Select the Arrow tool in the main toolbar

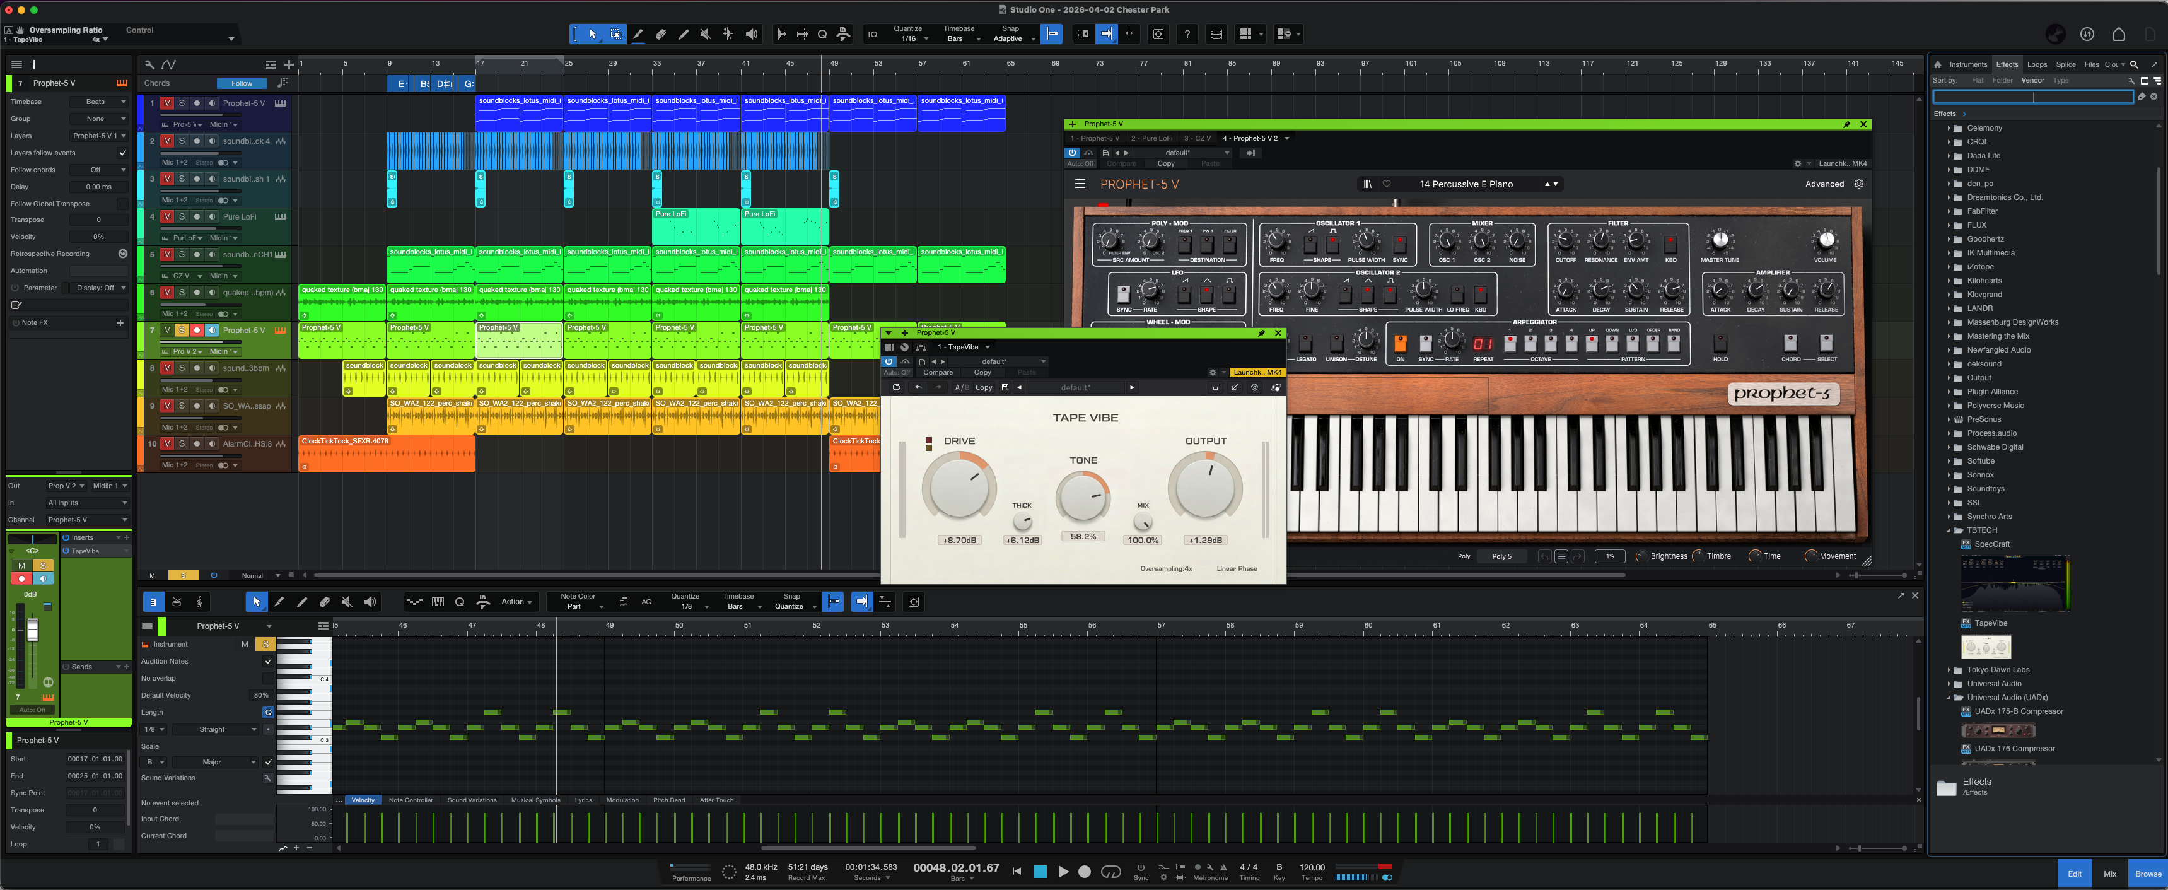coord(593,35)
